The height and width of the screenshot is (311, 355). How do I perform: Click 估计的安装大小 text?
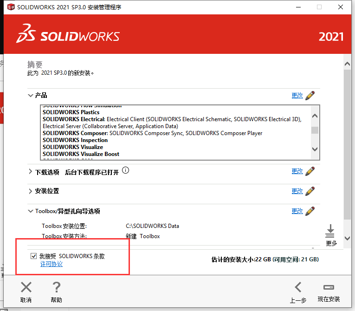point(265,259)
